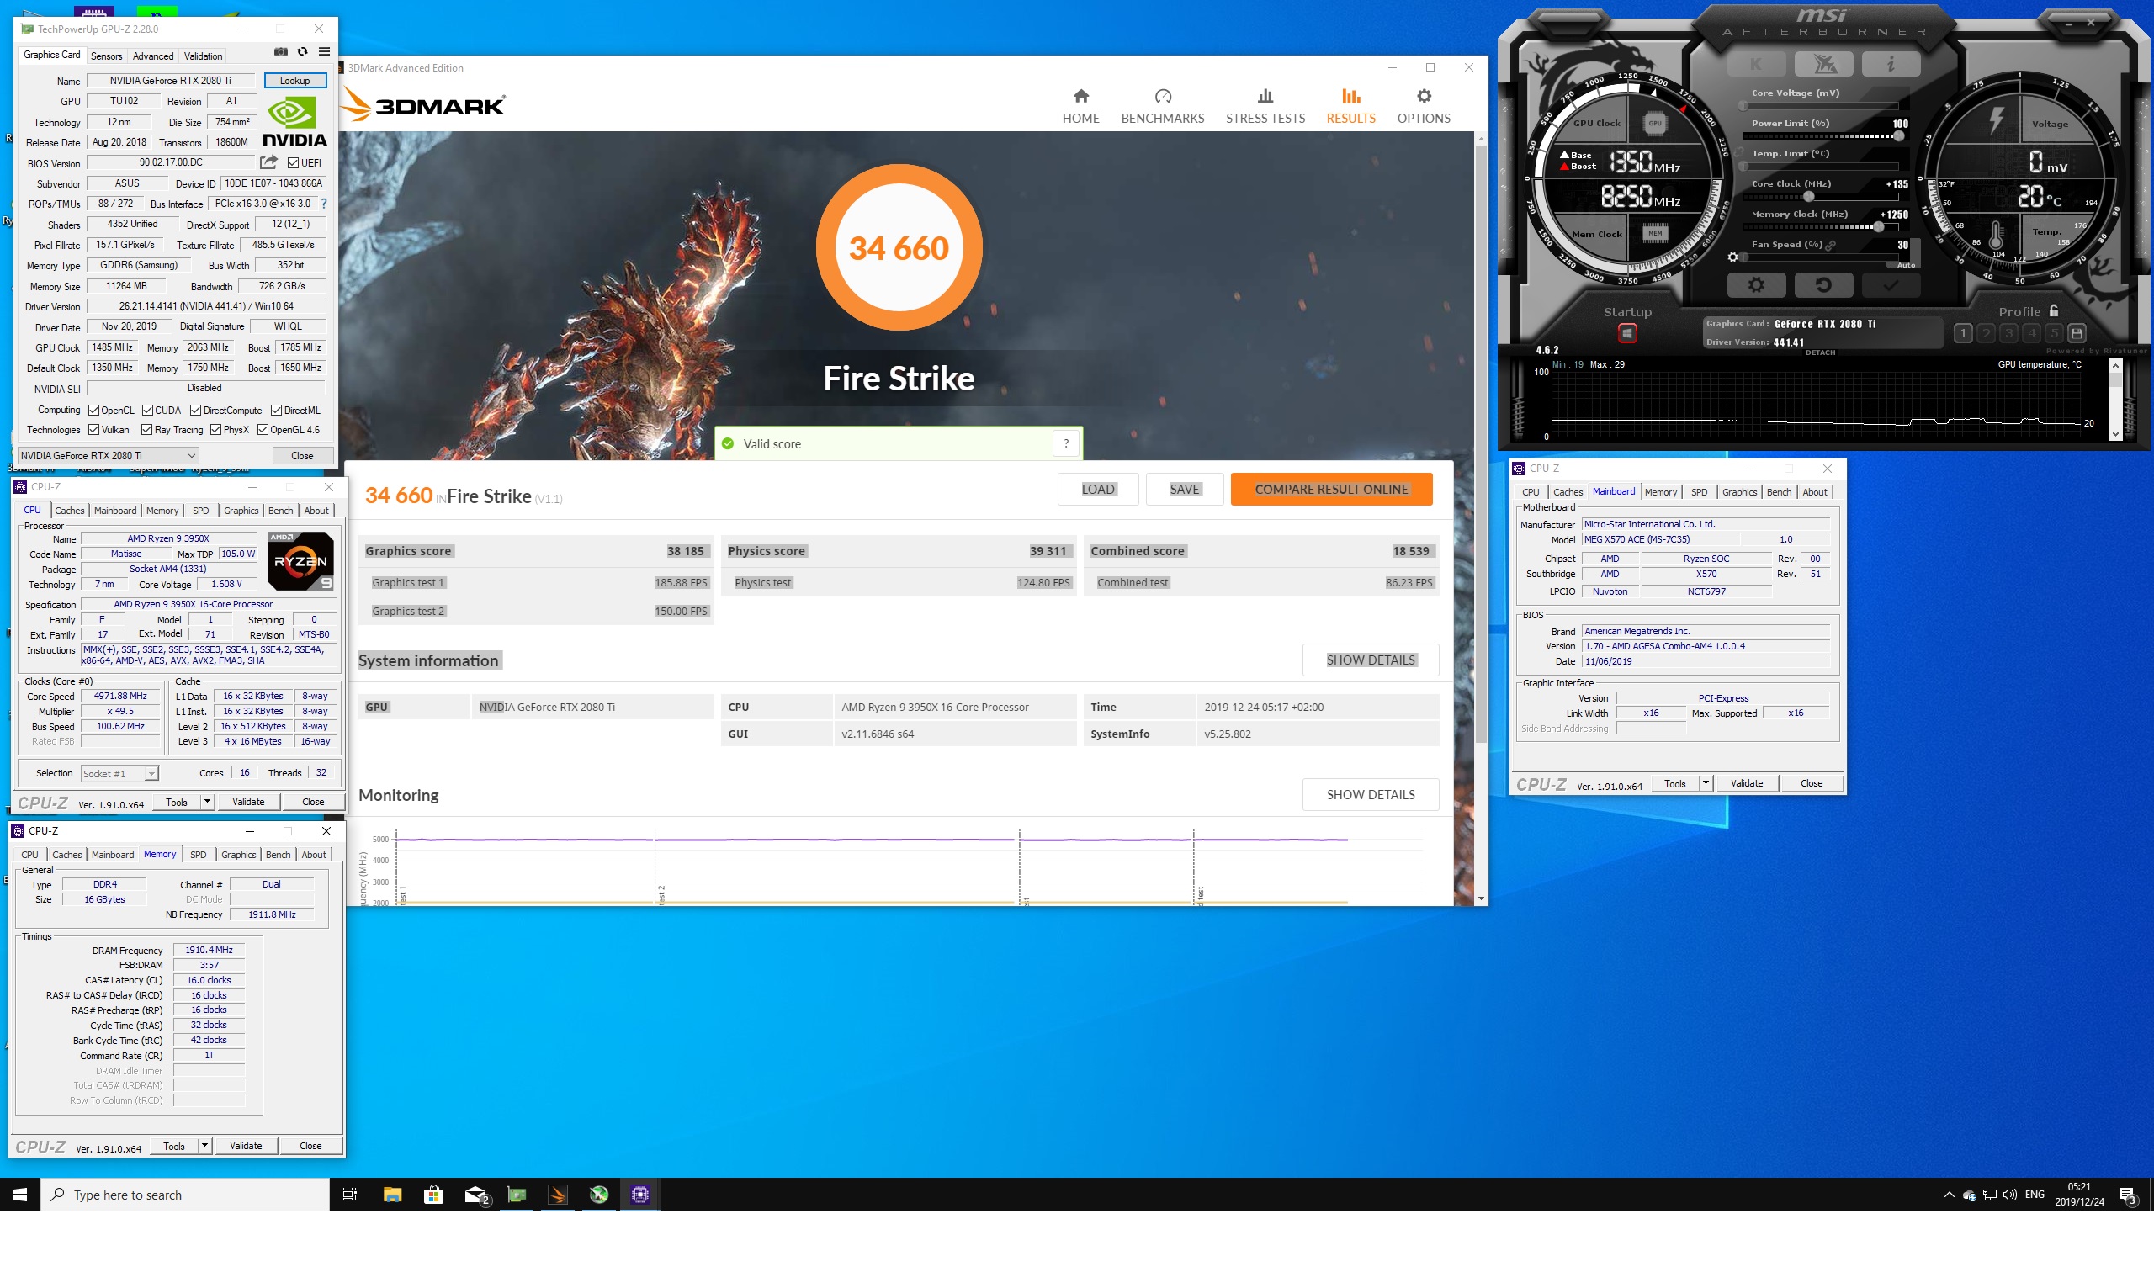Adjust the Memory Clock slider
Image resolution: width=2154 pixels, height=1272 pixels.
tap(1822, 227)
